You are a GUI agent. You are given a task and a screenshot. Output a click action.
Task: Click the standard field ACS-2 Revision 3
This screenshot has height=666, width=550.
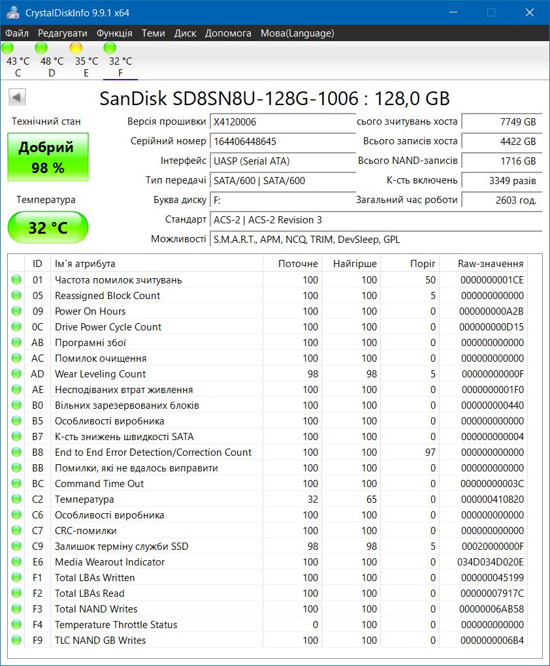[376, 219]
